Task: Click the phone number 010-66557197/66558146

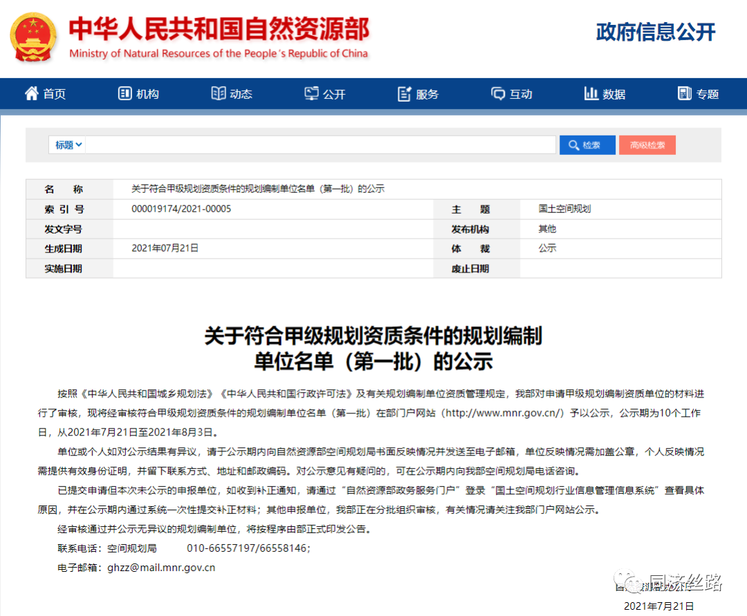Action: coord(247,548)
